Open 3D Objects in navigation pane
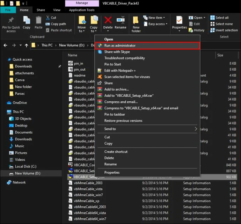This screenshot has height=224, width=241. click(x=23, y=119)
